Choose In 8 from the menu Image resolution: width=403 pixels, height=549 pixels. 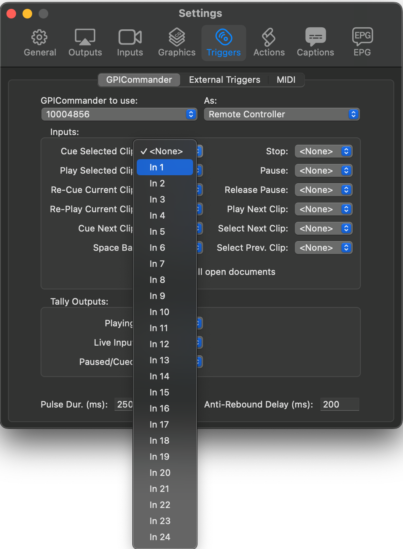pyautogui.click(x=165, y=280)
